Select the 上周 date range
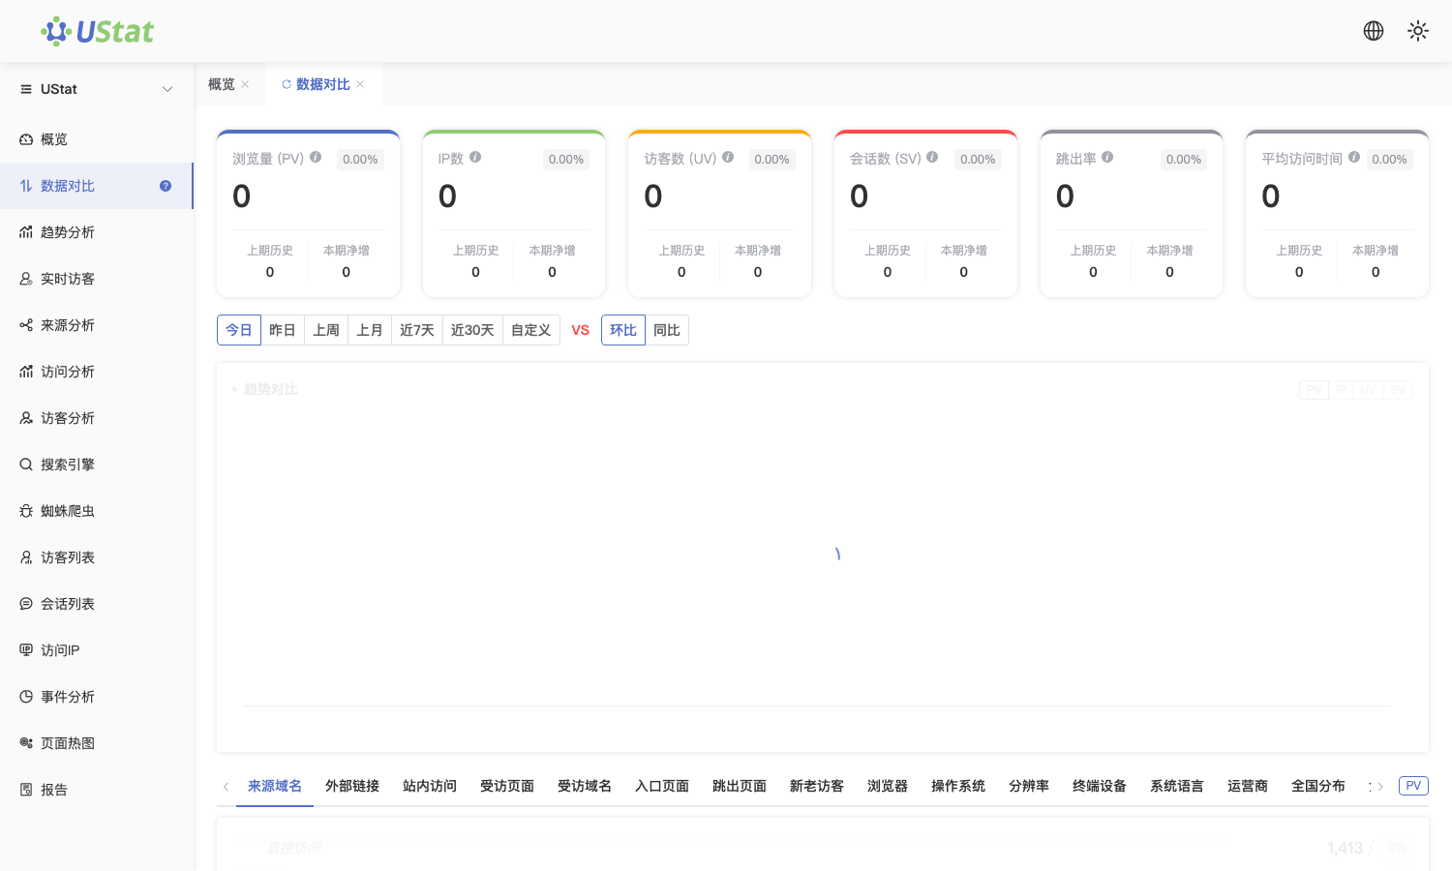 (326, 330)
